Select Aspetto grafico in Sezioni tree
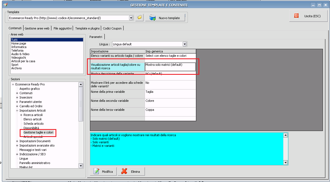Image resolution: width=330 pixels, height=182 pixels. coord(30,89)
